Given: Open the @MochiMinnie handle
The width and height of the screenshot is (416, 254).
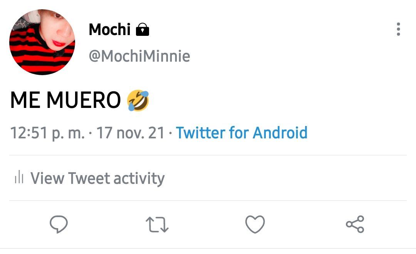Looking at the screenshot, I should click(139, 56).
